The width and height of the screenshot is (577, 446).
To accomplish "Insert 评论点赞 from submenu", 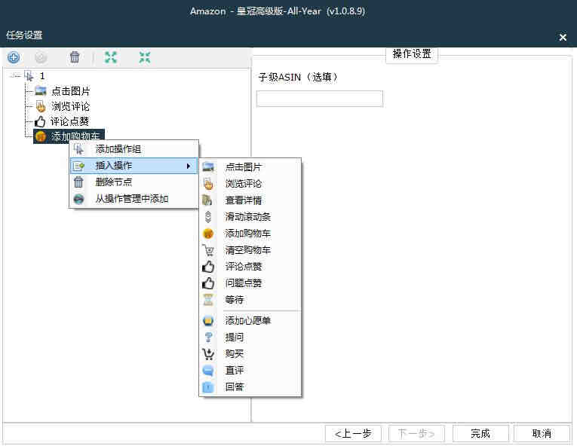I will pyautogui.click(x=250, y=266).
